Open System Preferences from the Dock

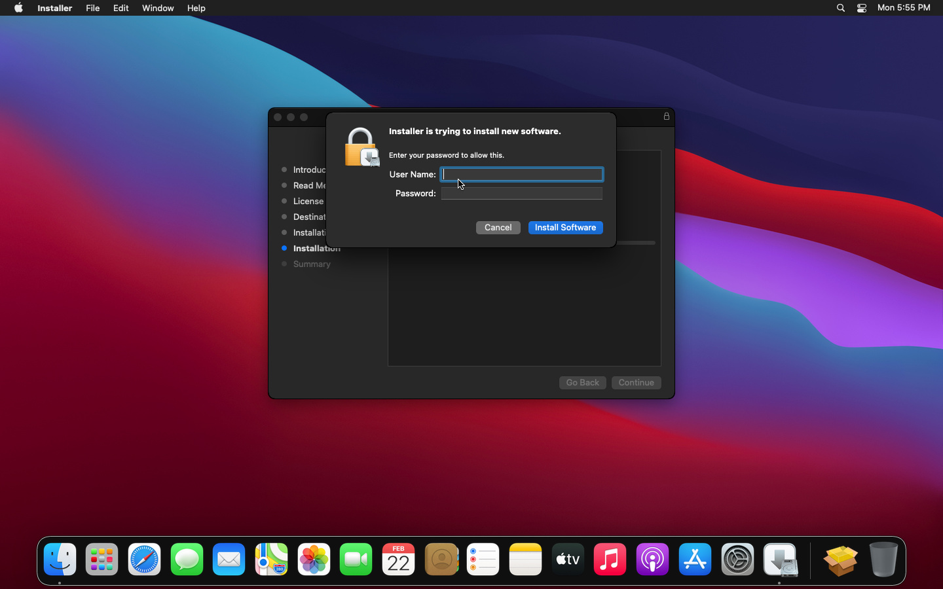pyautogui.click(x=737, y=560)
